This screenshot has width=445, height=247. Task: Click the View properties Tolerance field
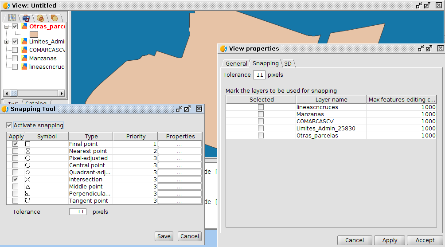click(259, 75)
